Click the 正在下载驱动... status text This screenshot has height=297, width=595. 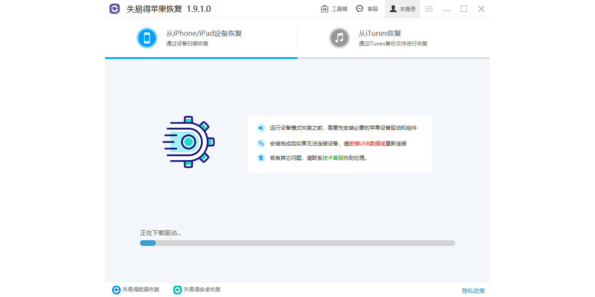click(x=160, y=233)
